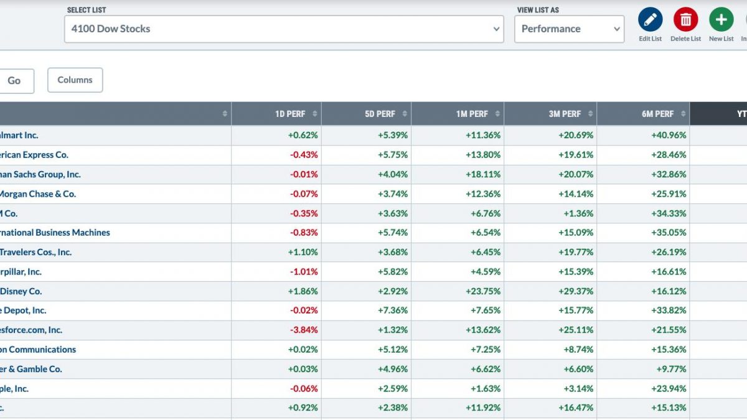Image resolution: width=747 pixels, height=420 pixels.
Task: Click the Go button
Action: (x=15, y=80)
